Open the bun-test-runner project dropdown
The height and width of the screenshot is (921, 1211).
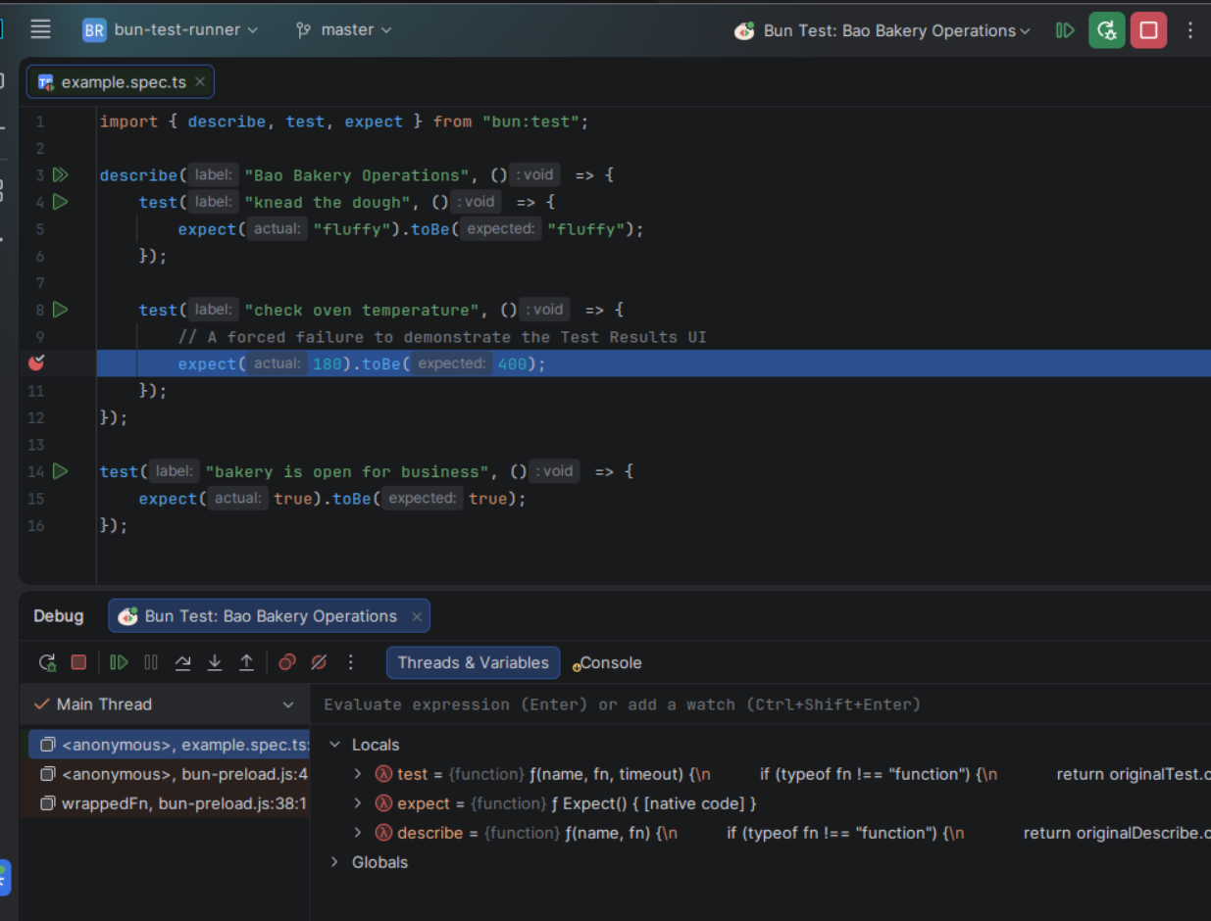tap(185, 29)
